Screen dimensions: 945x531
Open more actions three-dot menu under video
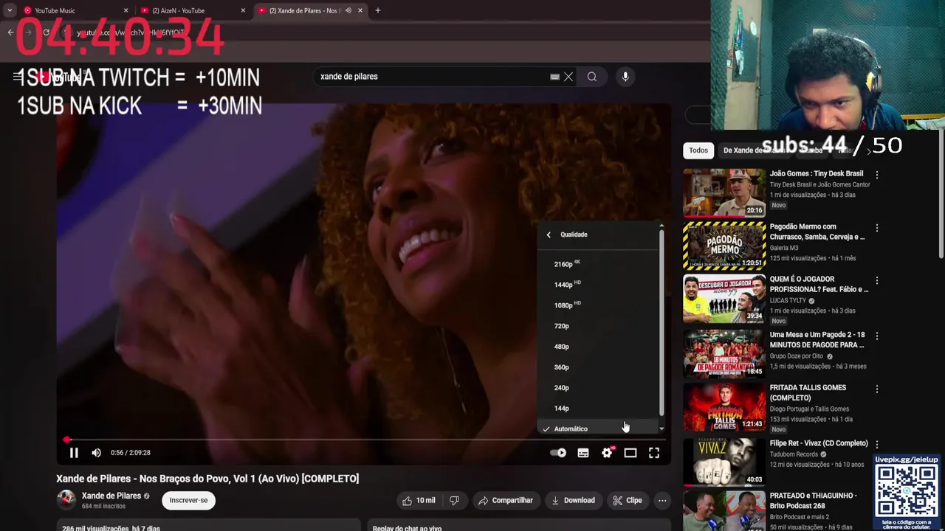pyautogui.click(x=662, y=500)
